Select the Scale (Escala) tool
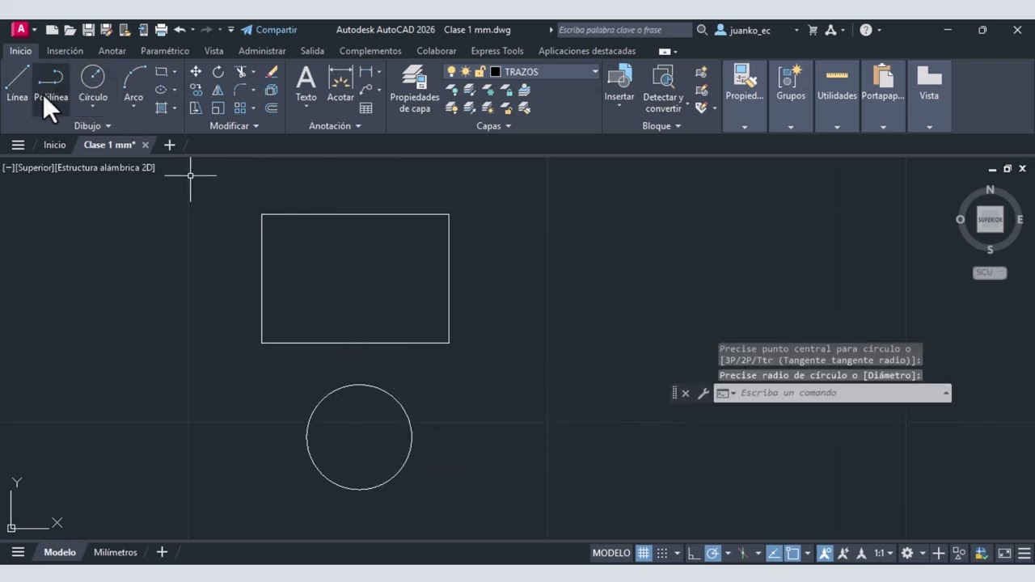Viewport: 1035px width, 582px height. (x=218, y=108)
